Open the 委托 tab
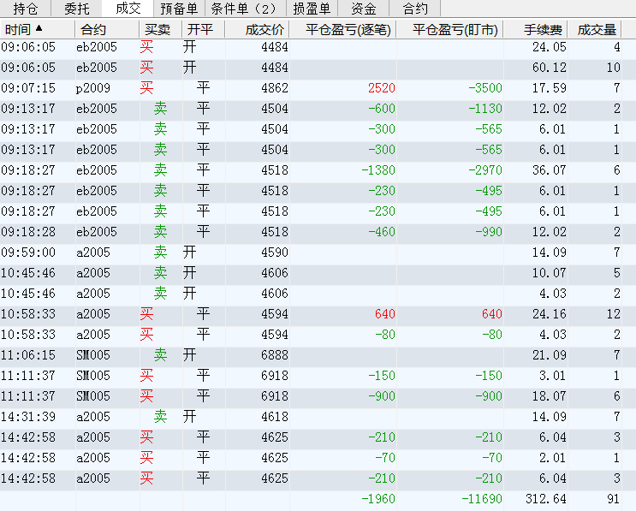 coord(76,9)
